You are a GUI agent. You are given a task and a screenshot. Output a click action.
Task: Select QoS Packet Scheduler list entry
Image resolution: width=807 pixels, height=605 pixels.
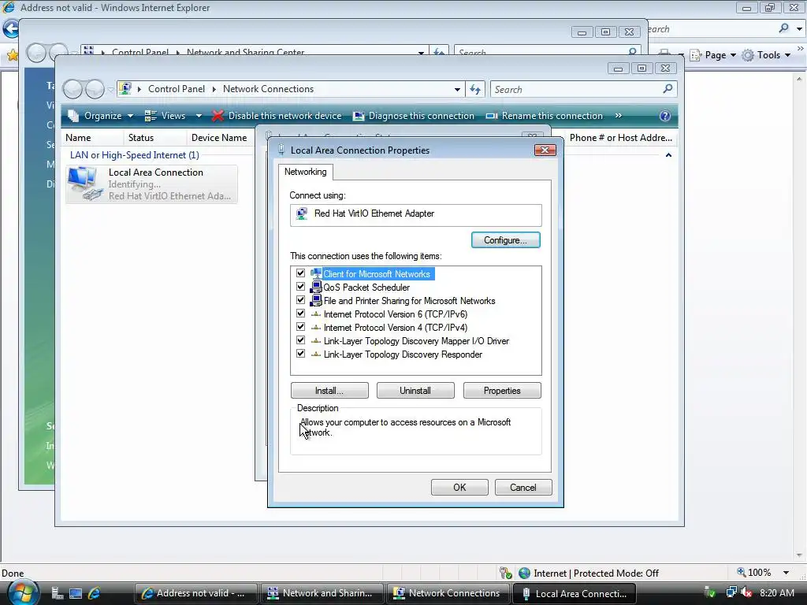pos(366,287)
